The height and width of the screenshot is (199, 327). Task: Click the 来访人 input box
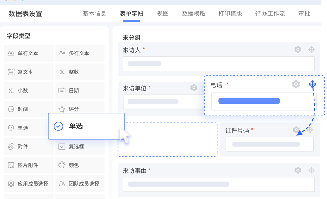click(219, 64)
